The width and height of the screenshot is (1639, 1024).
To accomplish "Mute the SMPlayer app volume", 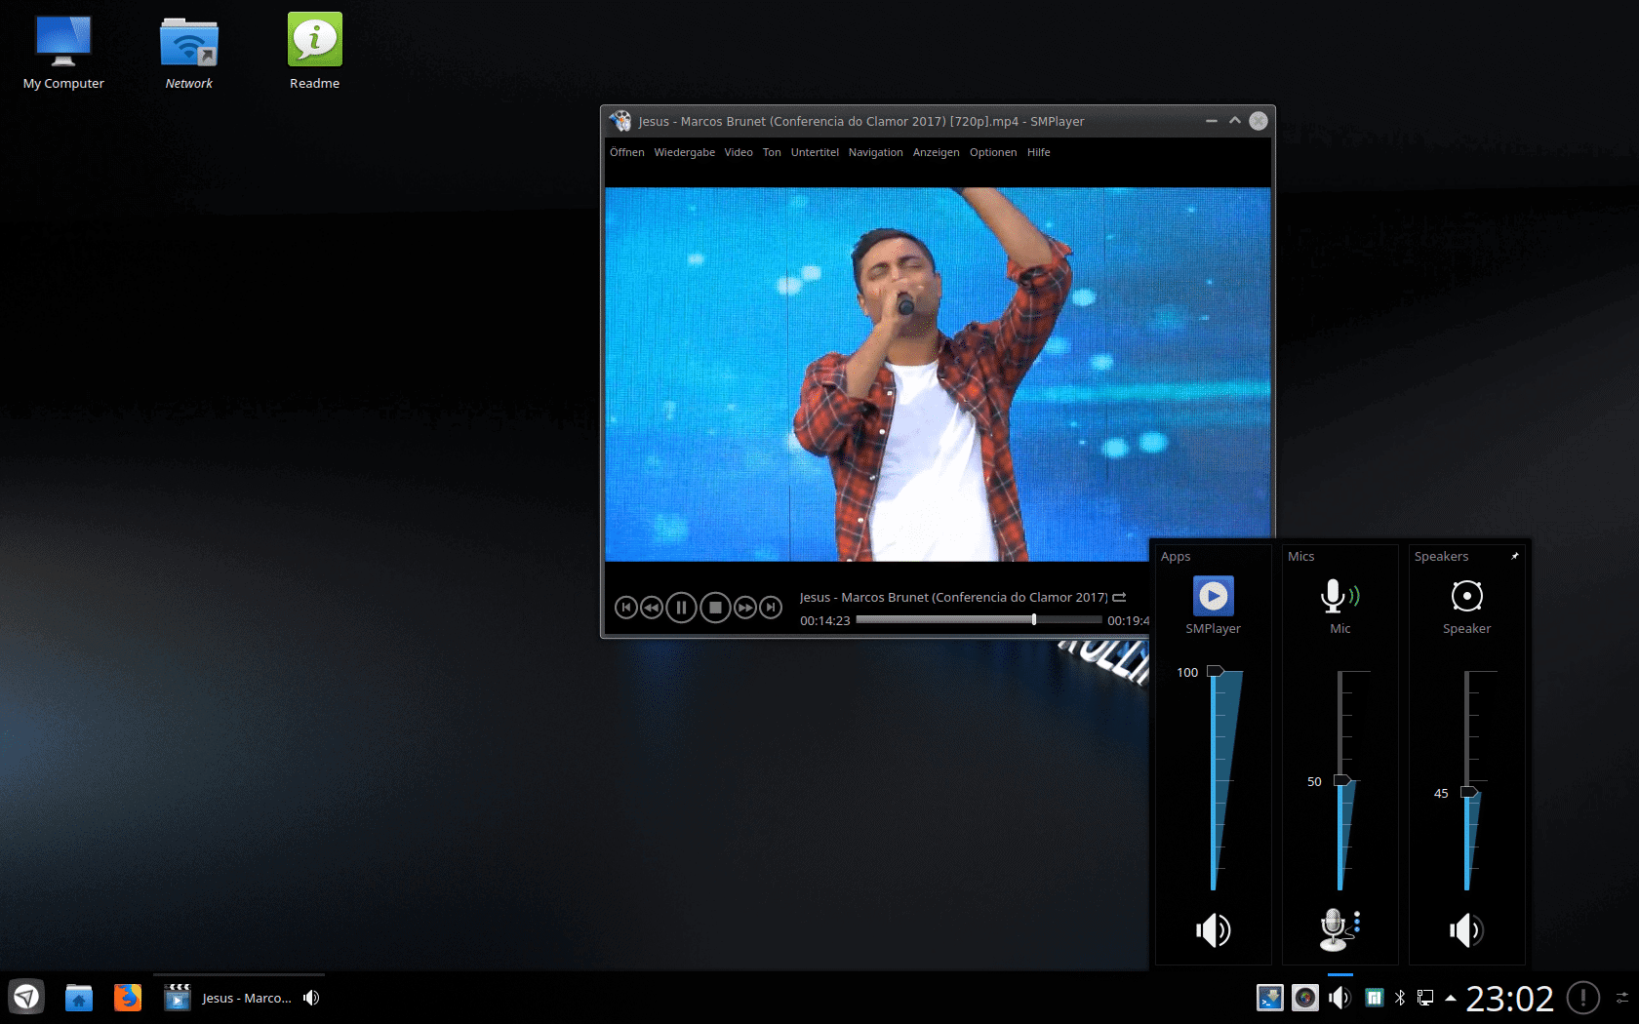I will tap(1213, 930).
